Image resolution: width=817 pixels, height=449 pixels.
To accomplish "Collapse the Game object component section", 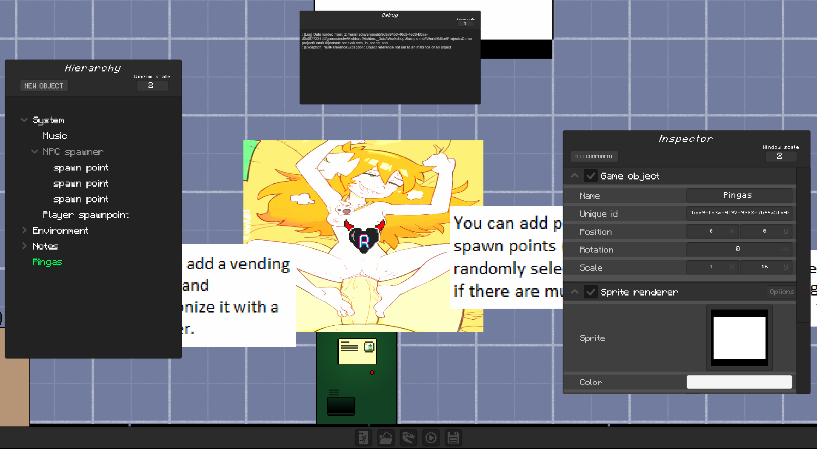I will pos(574,176).
